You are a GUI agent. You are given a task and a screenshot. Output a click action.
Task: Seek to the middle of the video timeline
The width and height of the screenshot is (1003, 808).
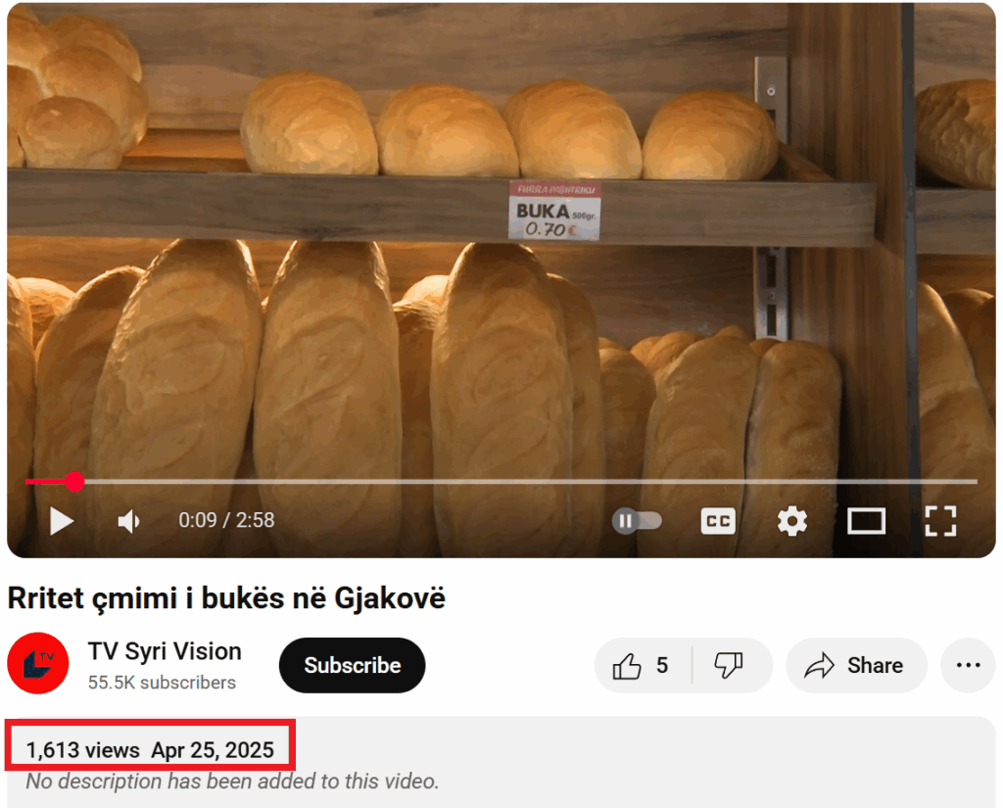[x=501, y=481]
